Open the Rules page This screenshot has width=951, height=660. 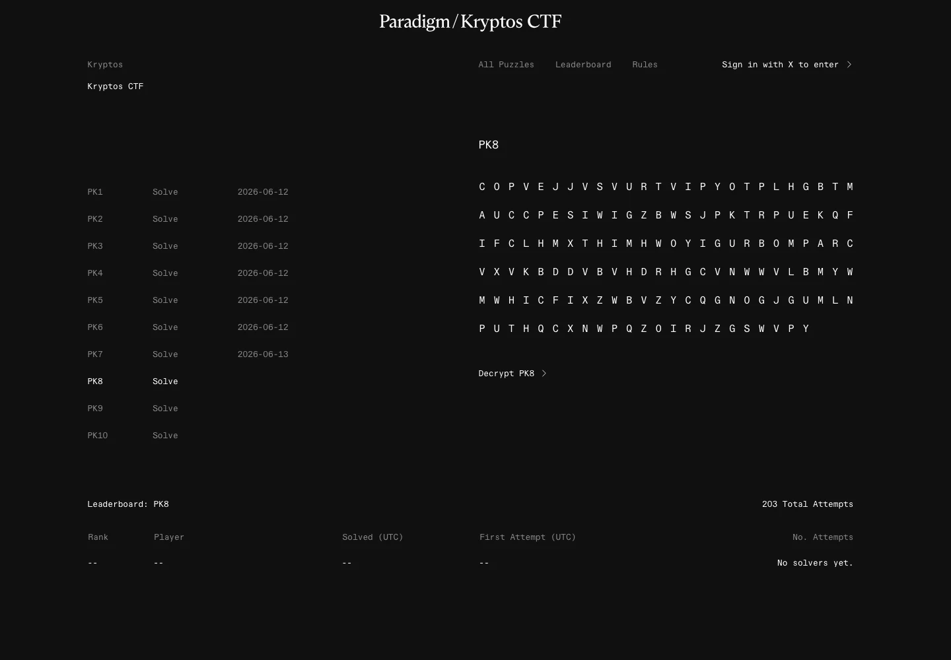[x=645, y=65]
